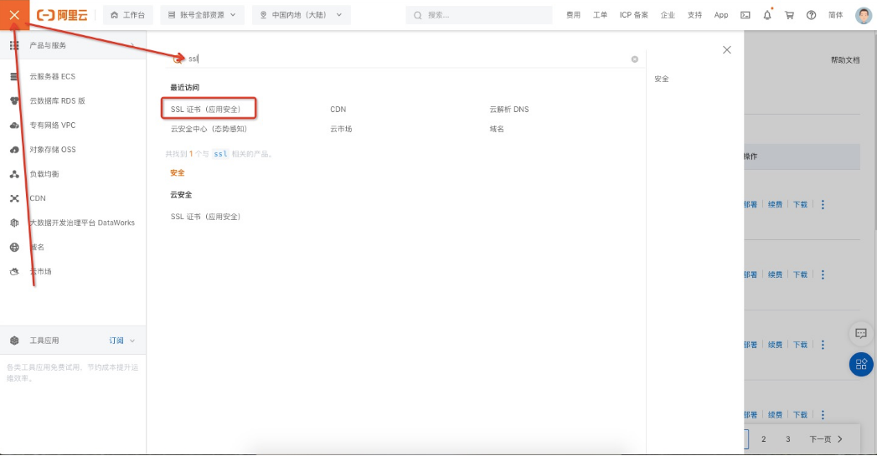Jump to 安全 in the right index
877x456 pixels.
pos(662,79)
